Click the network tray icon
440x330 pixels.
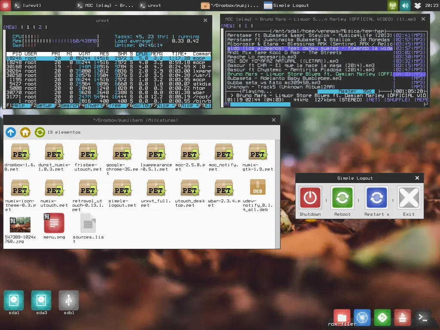(x=393, y=5)
